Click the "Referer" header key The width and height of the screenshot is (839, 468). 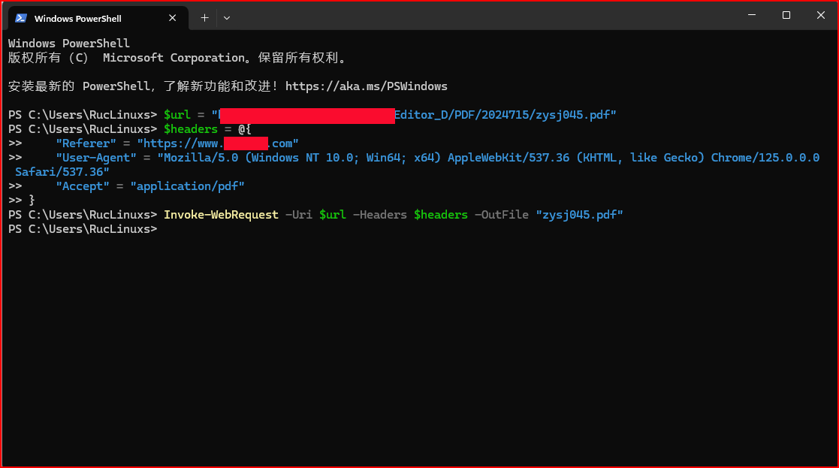click(86, 143)
